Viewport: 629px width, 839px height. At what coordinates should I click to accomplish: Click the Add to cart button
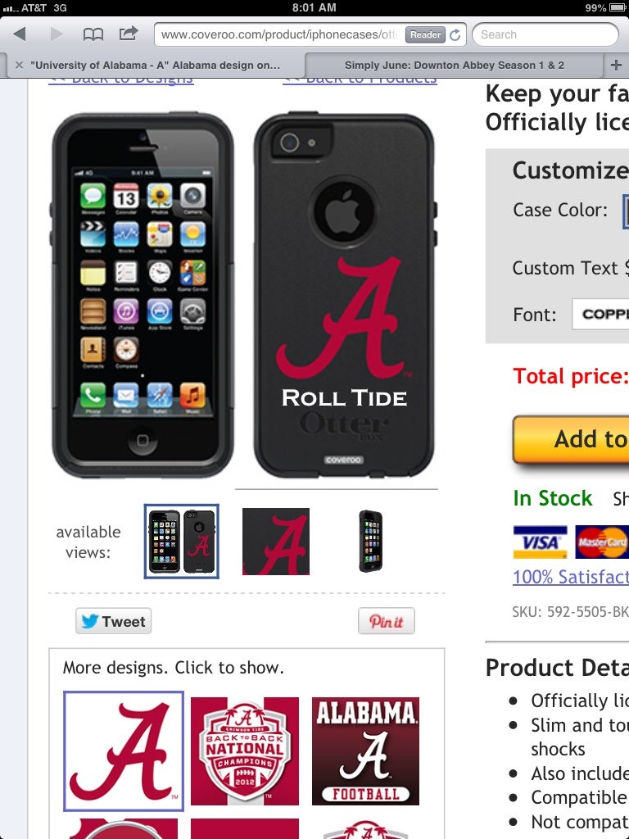(572, 439)
